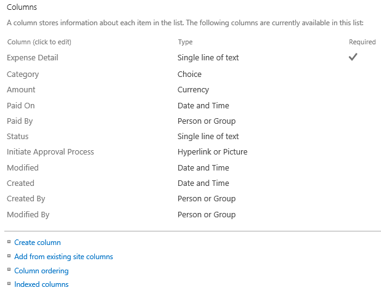The height and width of the screenshot is (293, 381).
Task: Click the bullet icon beside Indexed columns
Action: pos(9,284)
